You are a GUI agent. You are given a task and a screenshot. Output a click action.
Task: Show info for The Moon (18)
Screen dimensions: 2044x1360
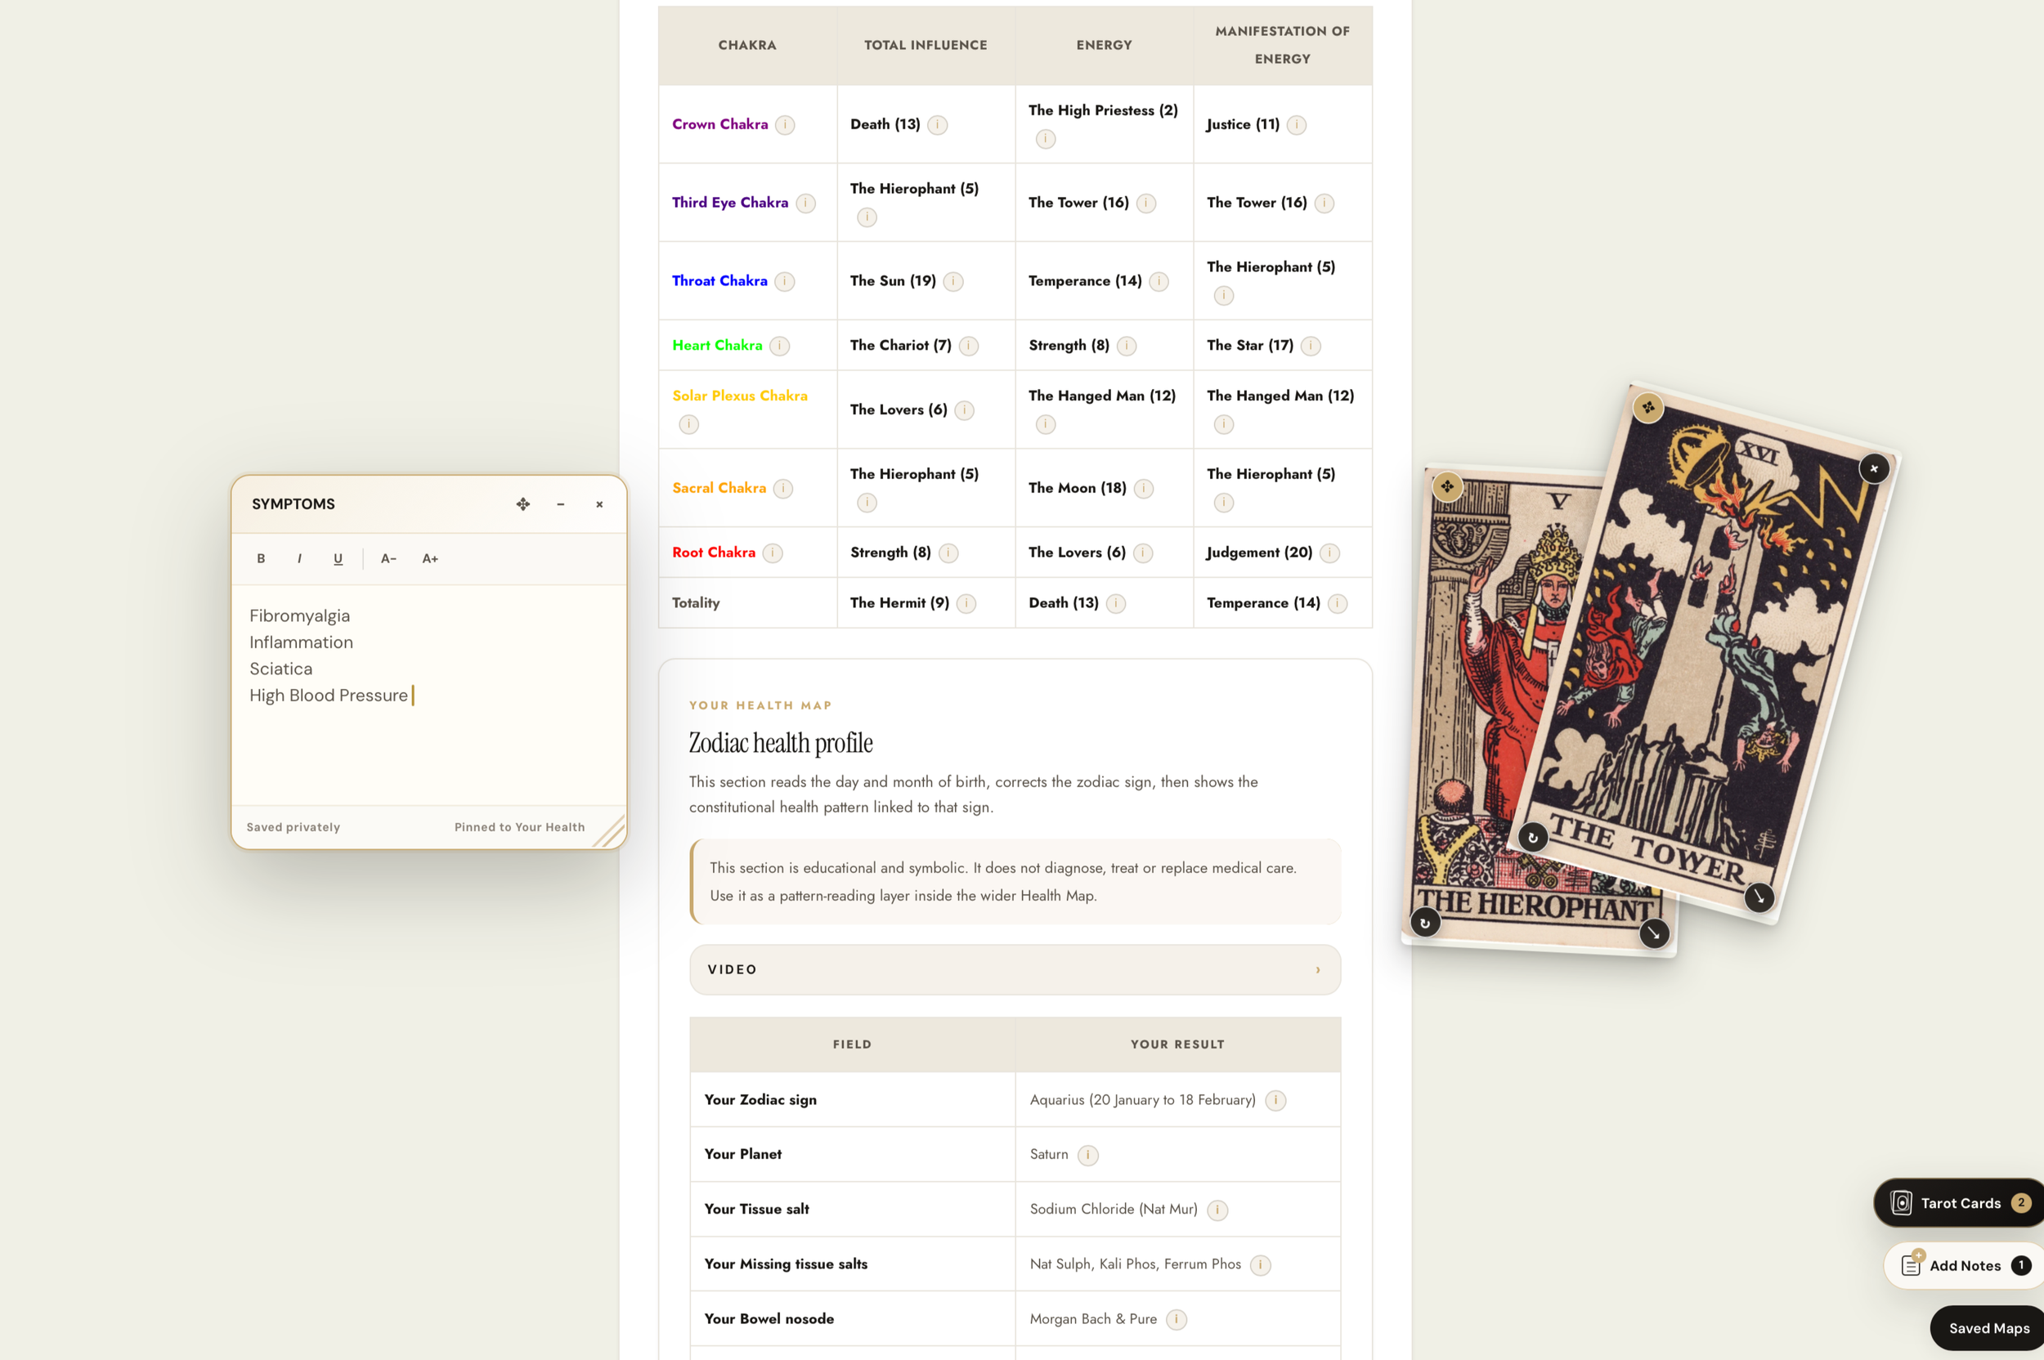click(1144, 488)
